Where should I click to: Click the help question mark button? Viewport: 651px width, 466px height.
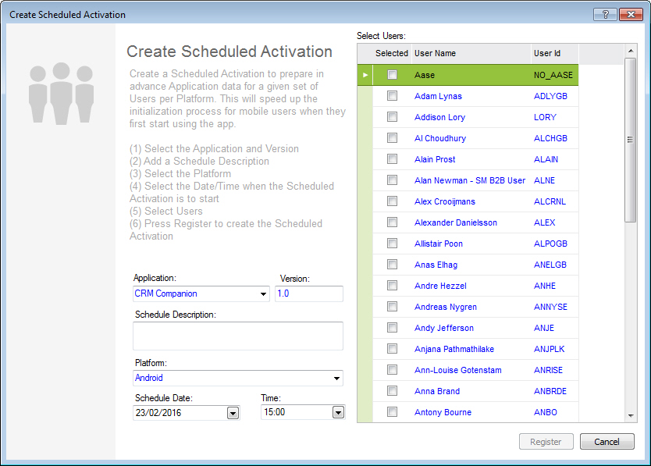[605, 15]
